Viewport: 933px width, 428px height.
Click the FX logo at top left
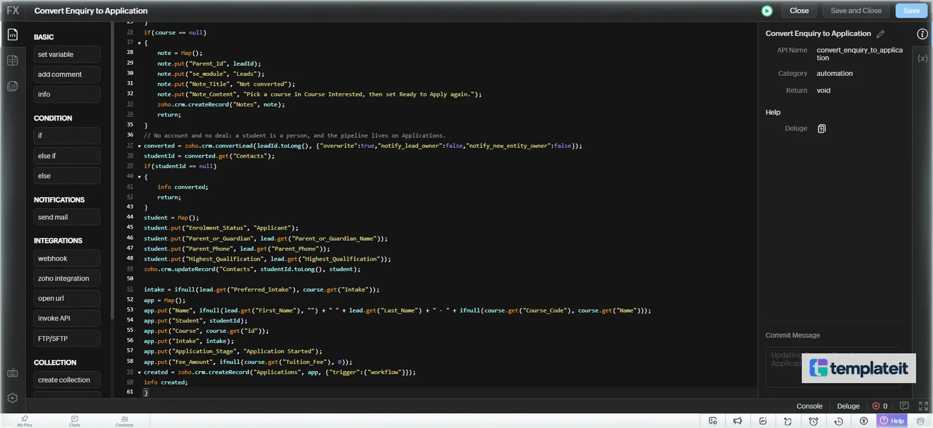coord(13,10)
